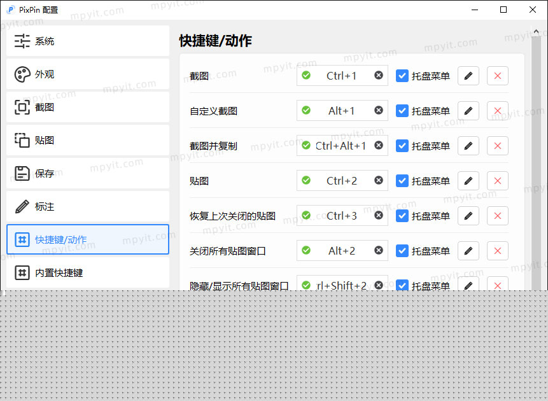Click the pencil edit icon for 截图 row
Image resolution: width=548 pixels, height=401 pixels.
pos(468,76)
